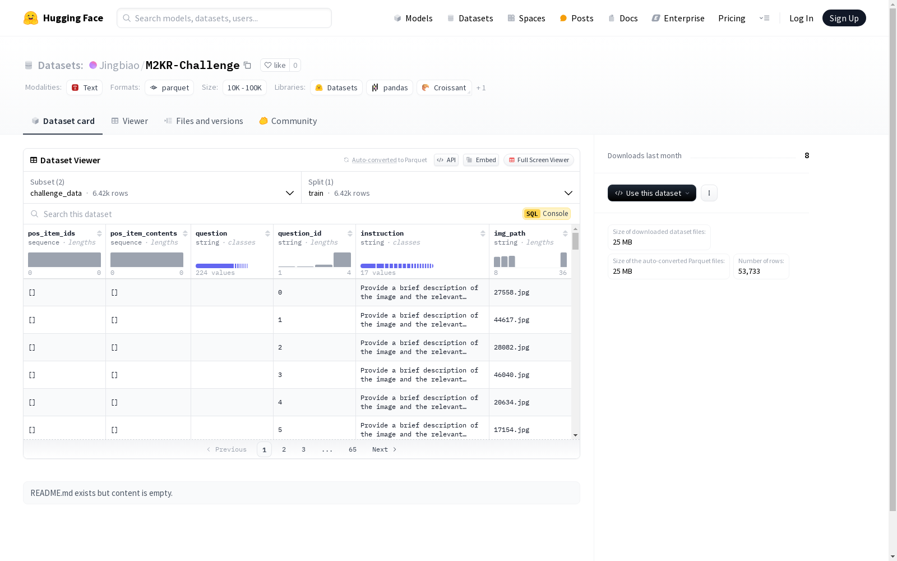Go to Models in navigation
897x561 pixels.
click(x=413, y=18)
